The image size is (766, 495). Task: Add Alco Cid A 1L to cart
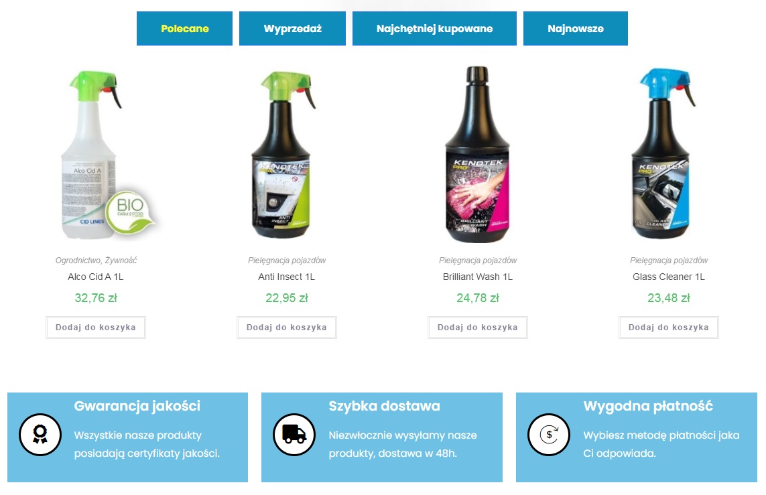click(96, 328)
